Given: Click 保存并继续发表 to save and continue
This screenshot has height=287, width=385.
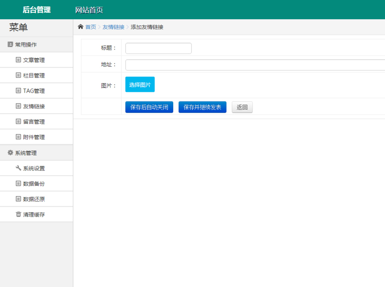Looking at the screenshot, I should 202,107.
